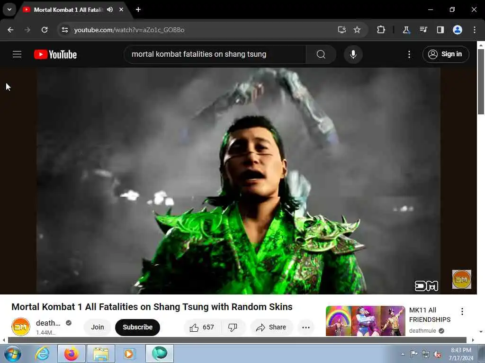Open network icon in system tray

point(426,354)
